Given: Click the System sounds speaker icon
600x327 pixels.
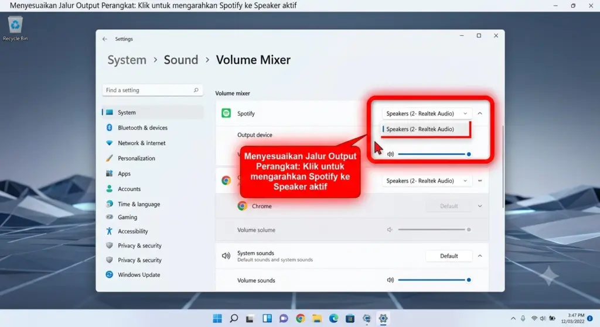Looking at the screenshot, I should 226,256.
